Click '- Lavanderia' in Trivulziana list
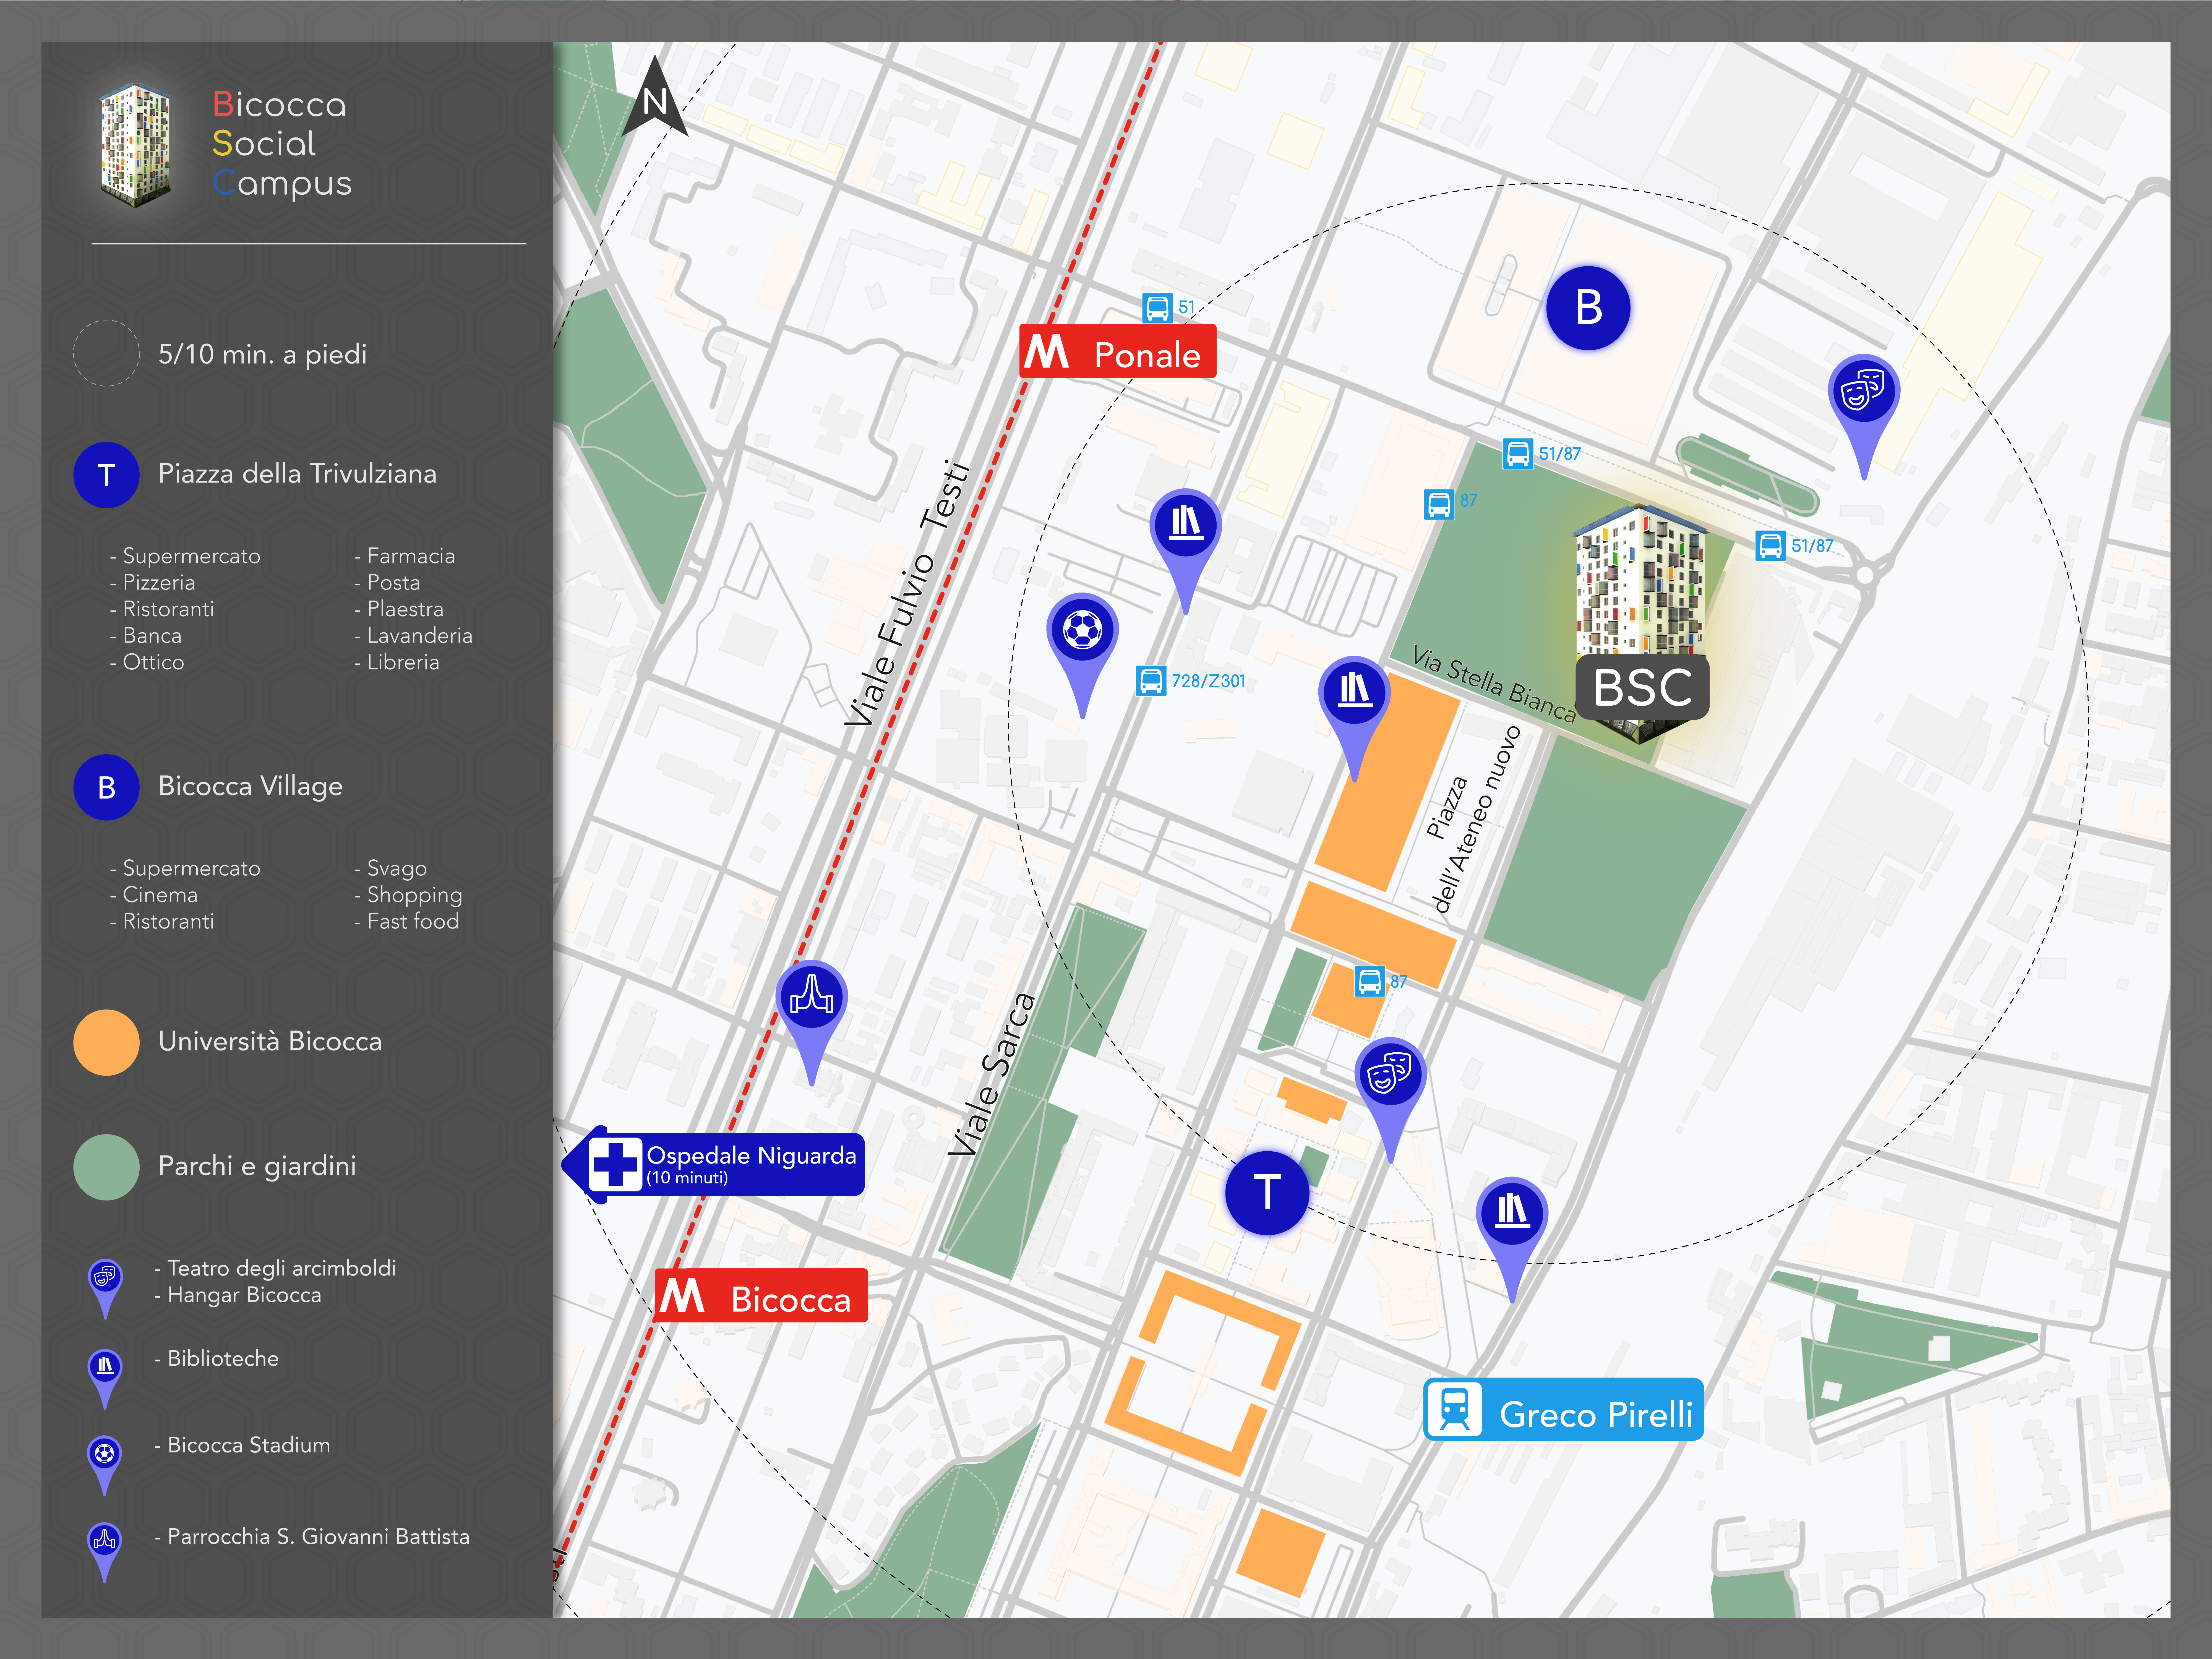This screenshot has width=2212, height=1659. click(413, 636)
